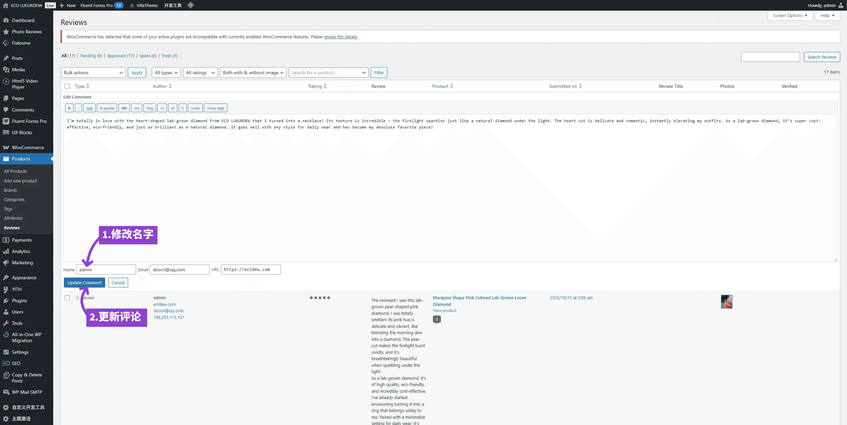
Task: Toggle the select-all reviews checkbox
Action: coord(67,86)
